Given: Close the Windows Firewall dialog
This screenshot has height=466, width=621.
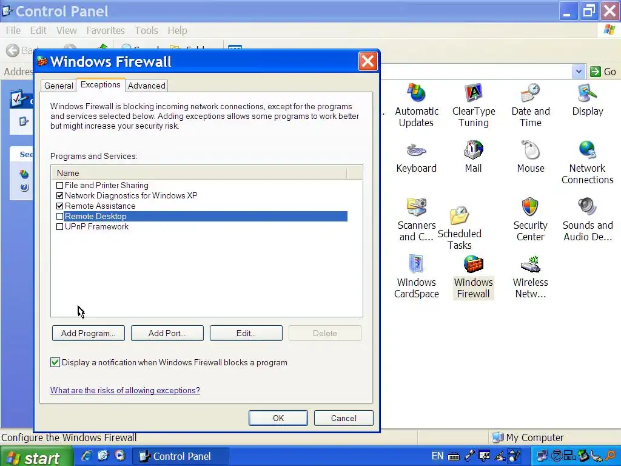Looking at the screenshot, I should [368, 61].
